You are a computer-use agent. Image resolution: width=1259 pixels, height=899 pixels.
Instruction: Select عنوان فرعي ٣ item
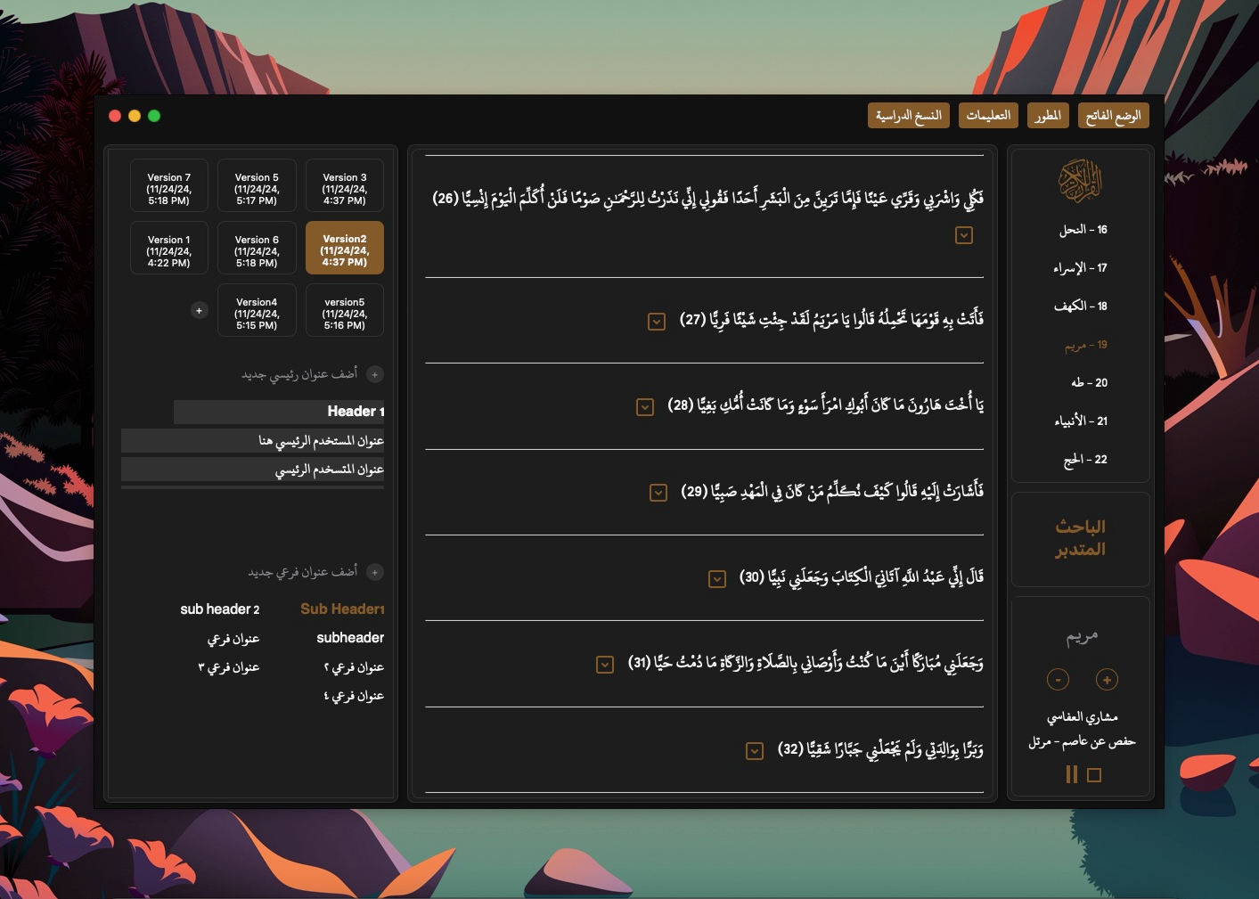[229, 667]
